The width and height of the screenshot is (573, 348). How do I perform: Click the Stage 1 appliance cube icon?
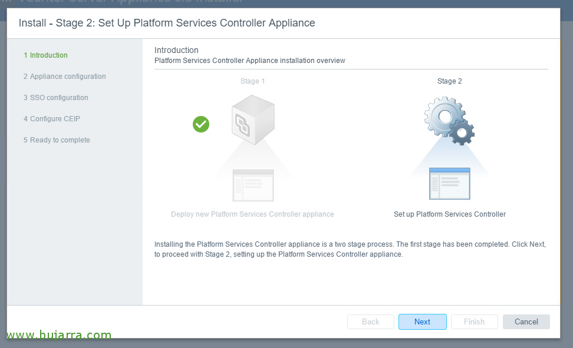click(x=253, y=120)
